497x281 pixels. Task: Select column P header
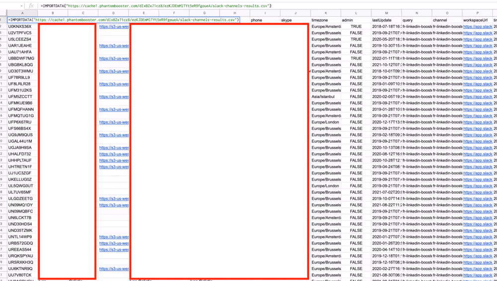(x=477, y=13)
